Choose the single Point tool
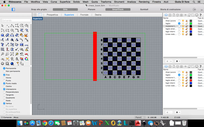 point(7,25)
